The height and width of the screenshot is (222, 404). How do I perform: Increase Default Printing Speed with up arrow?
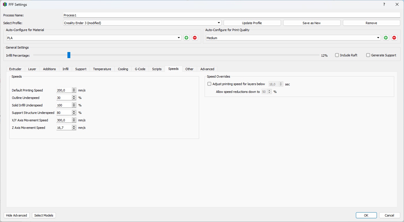(74, 89)
